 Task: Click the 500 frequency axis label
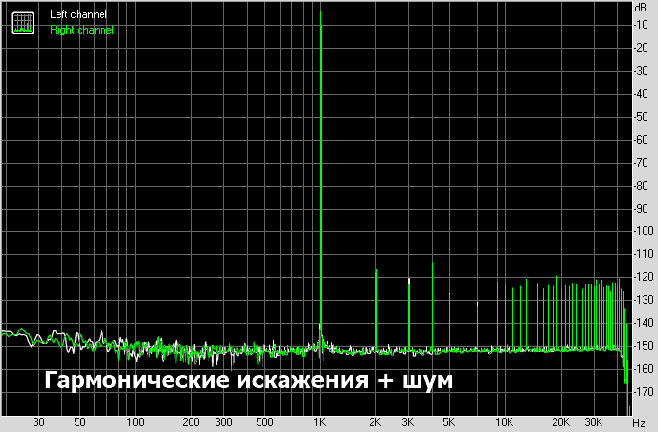point(264,422)
